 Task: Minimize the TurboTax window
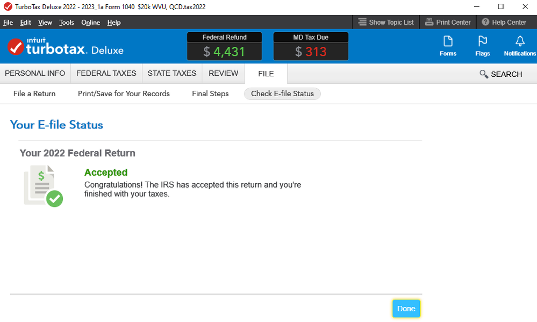pos(476,7)
